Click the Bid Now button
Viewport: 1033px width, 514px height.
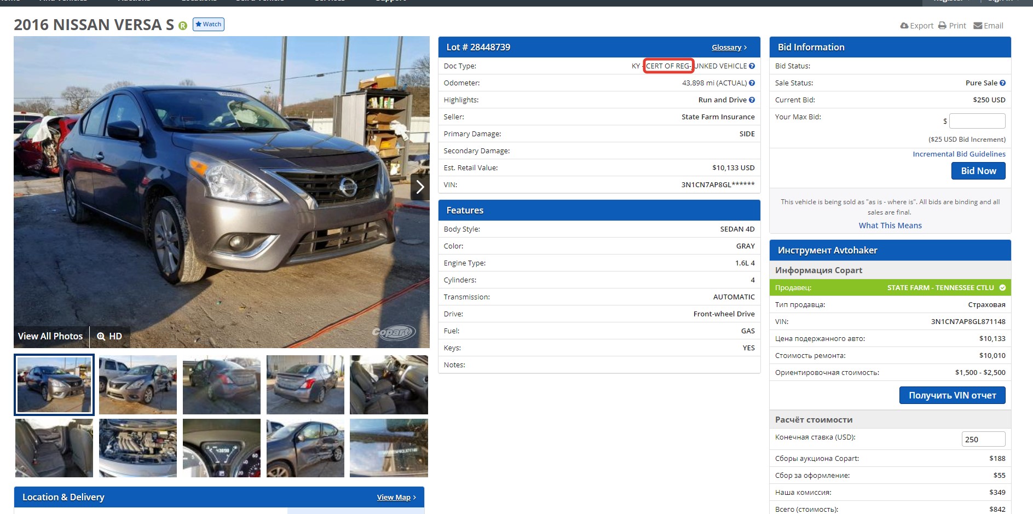pyautogui.click(x=978, y=171)
